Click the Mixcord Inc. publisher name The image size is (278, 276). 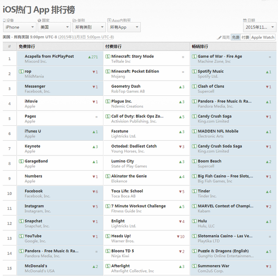click(36, 61)
